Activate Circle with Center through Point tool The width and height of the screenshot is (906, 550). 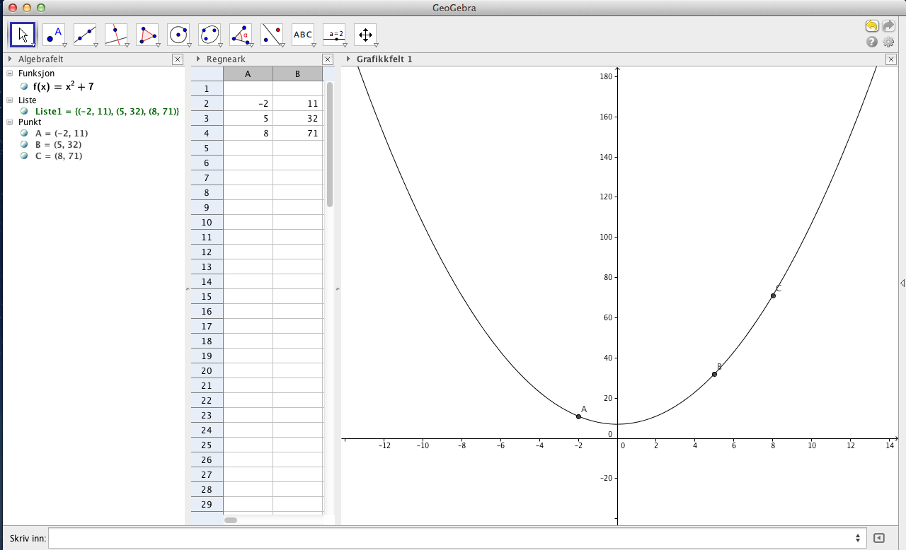178,34
